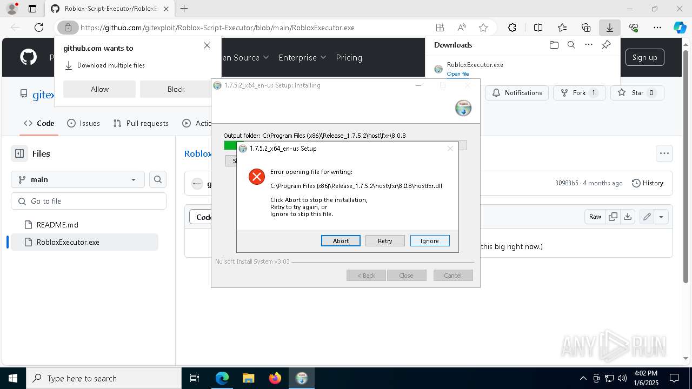
Task: Open file link for RobloxExecutor.exe download
Action: (x=458, y=74)
